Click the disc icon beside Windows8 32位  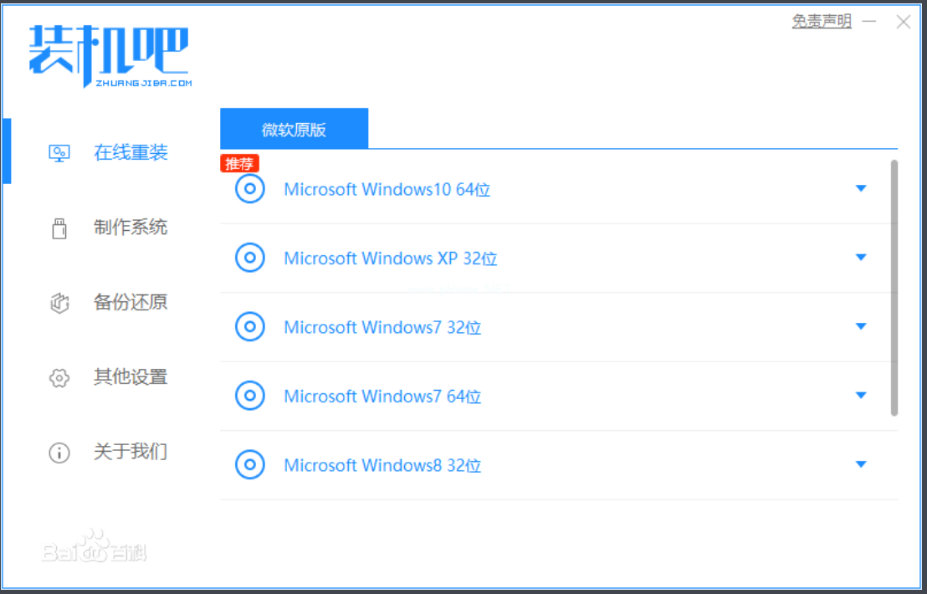point(249,464)
